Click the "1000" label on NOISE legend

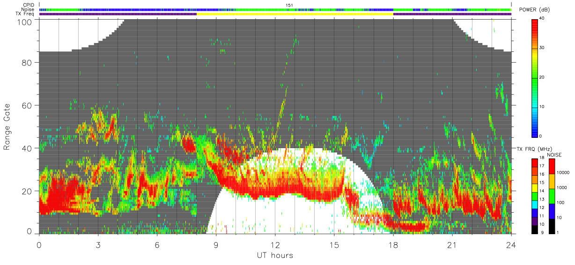pyautogui.click(x=561, y=187)
